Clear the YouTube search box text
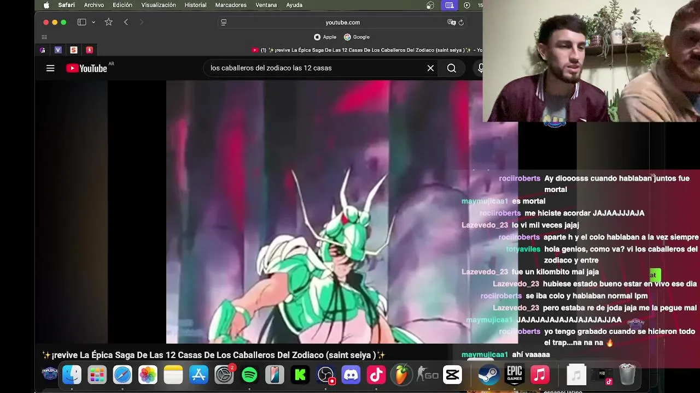 (x=430, y=68)
